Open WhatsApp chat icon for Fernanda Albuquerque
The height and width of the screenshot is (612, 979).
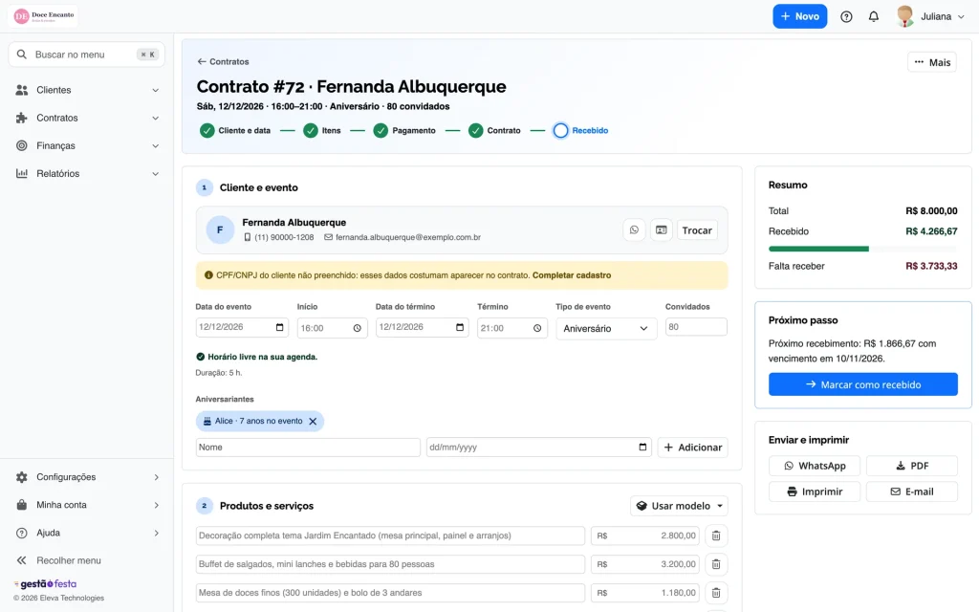click(x=634, y=229)
